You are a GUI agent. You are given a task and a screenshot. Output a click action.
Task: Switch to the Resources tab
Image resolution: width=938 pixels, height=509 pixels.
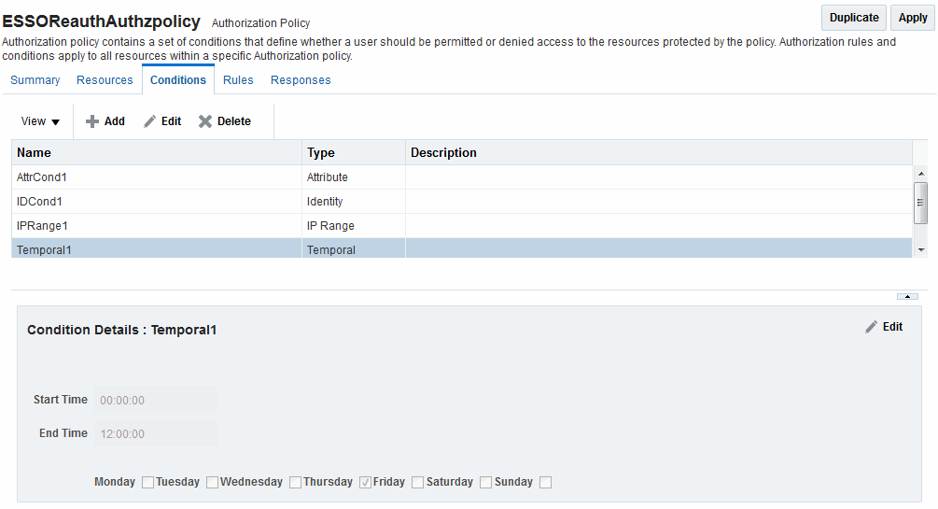coord(105,80)
